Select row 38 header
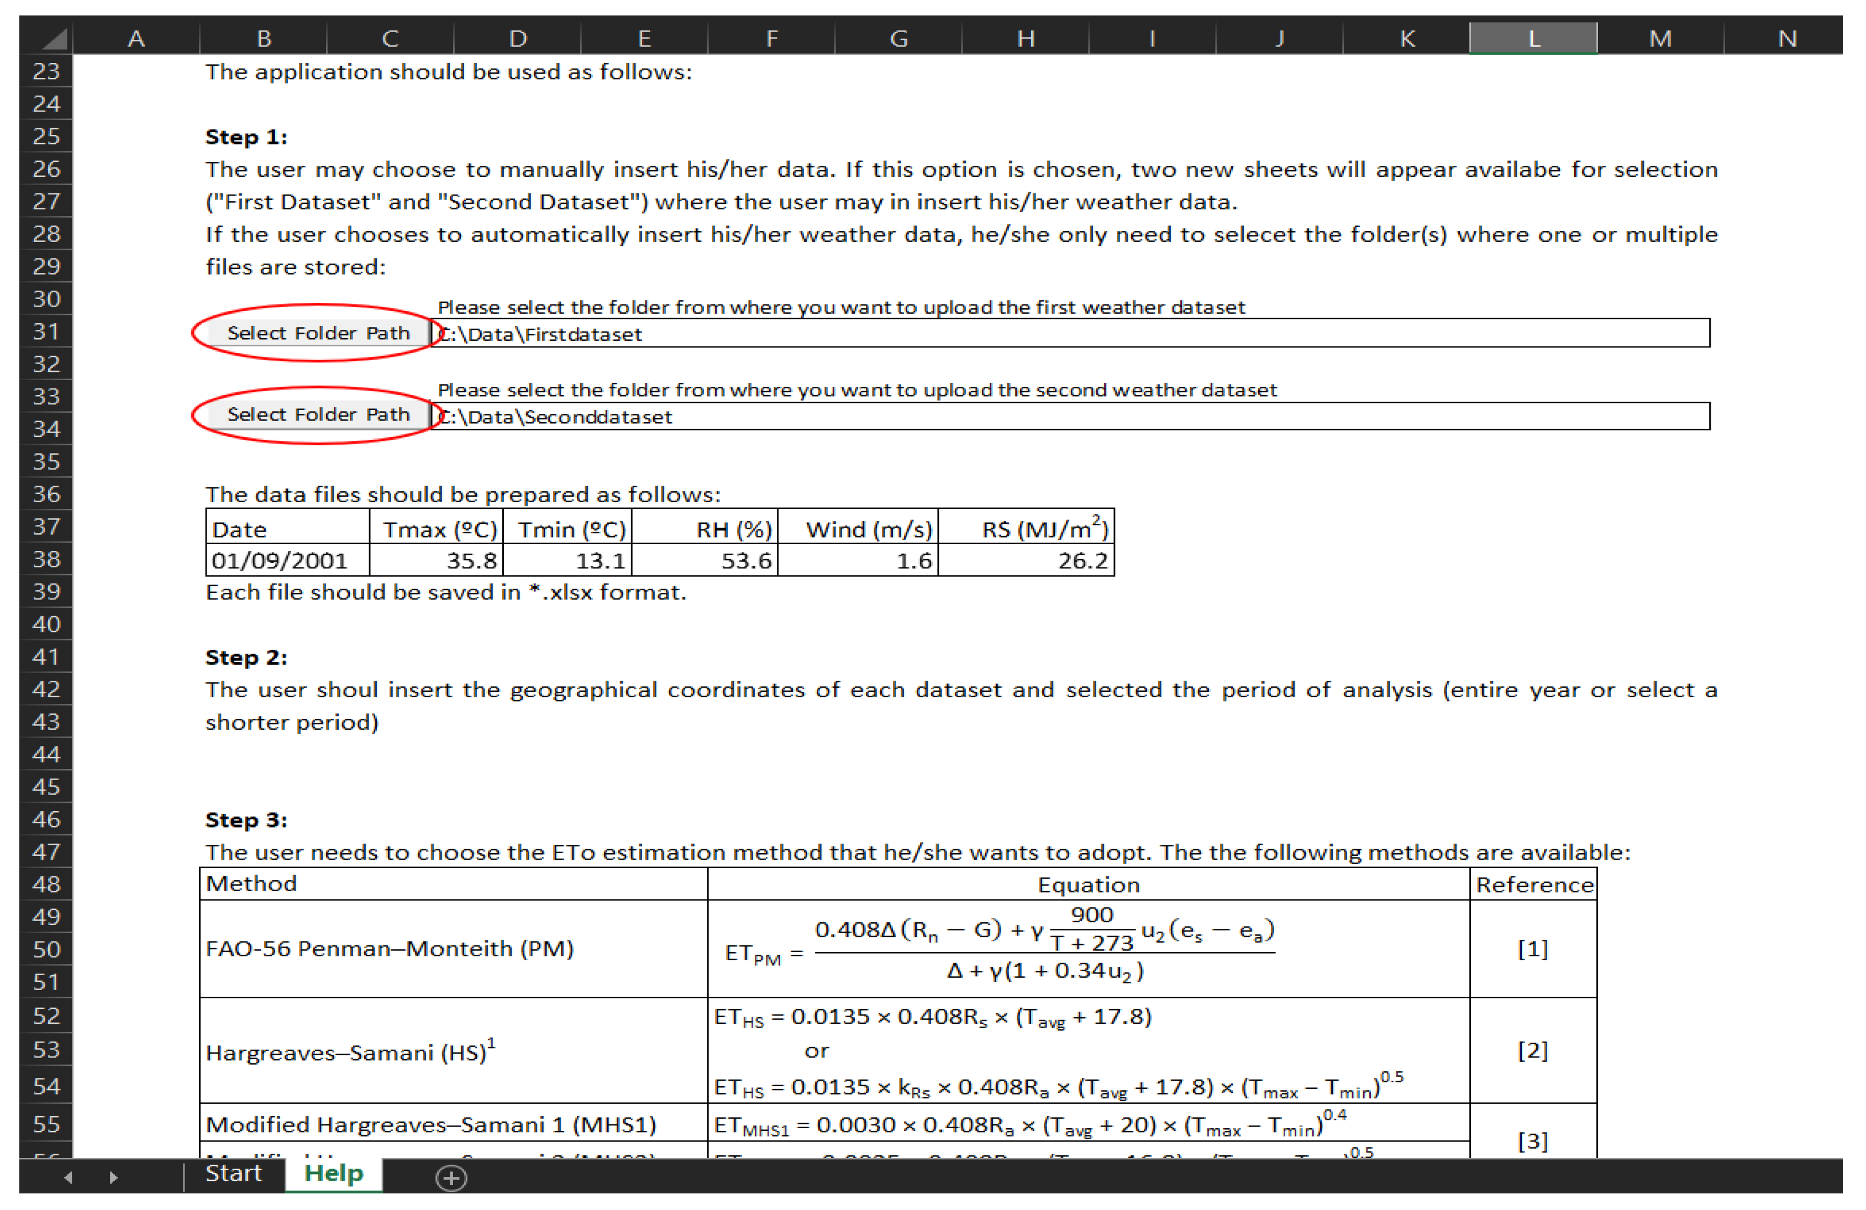Image resolution: width=1866 pixels, height=1210 pixels. [46, 559]
